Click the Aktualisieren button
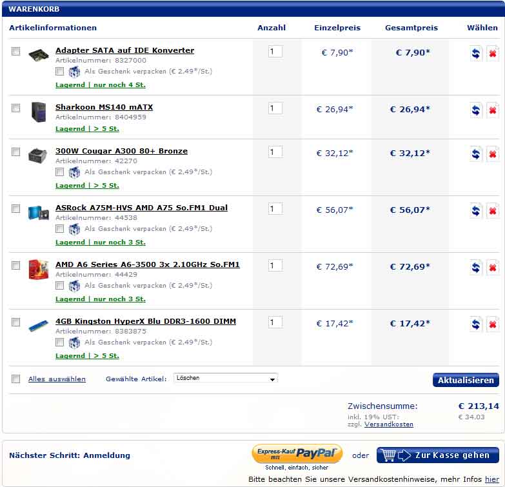The height and width of the screenshot is (487, 505). 466,380
